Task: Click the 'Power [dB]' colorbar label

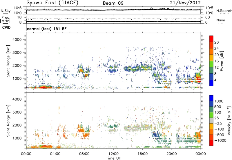Action: click(x=221, y=61)
